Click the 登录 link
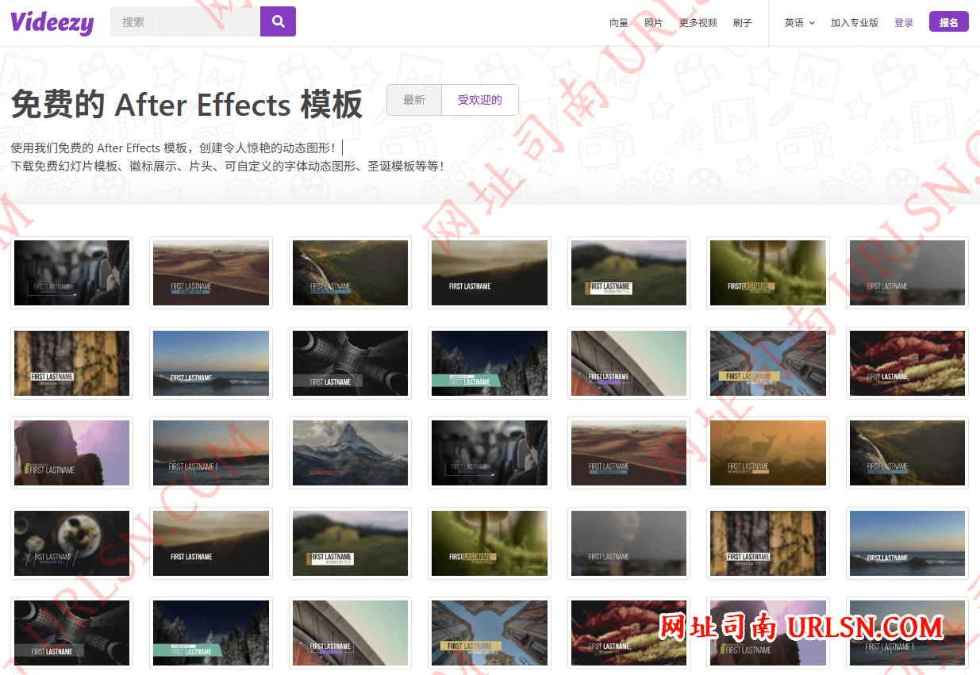 [904, 23]
